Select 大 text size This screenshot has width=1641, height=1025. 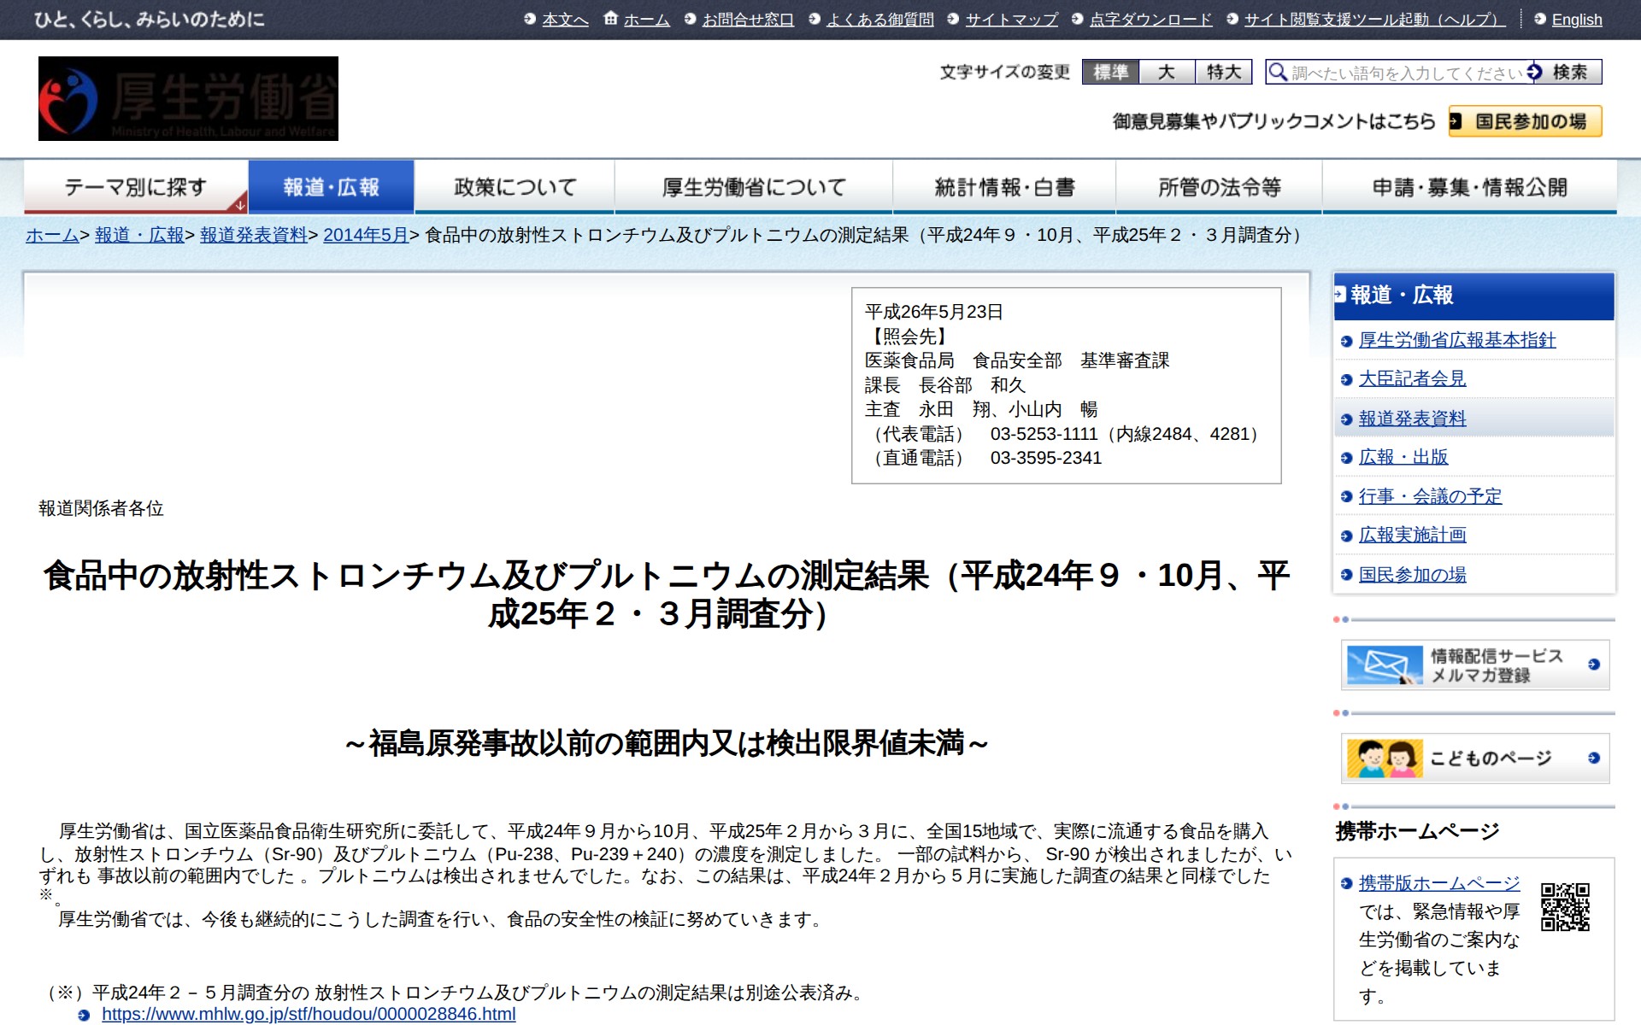[x=1167, y=72]
